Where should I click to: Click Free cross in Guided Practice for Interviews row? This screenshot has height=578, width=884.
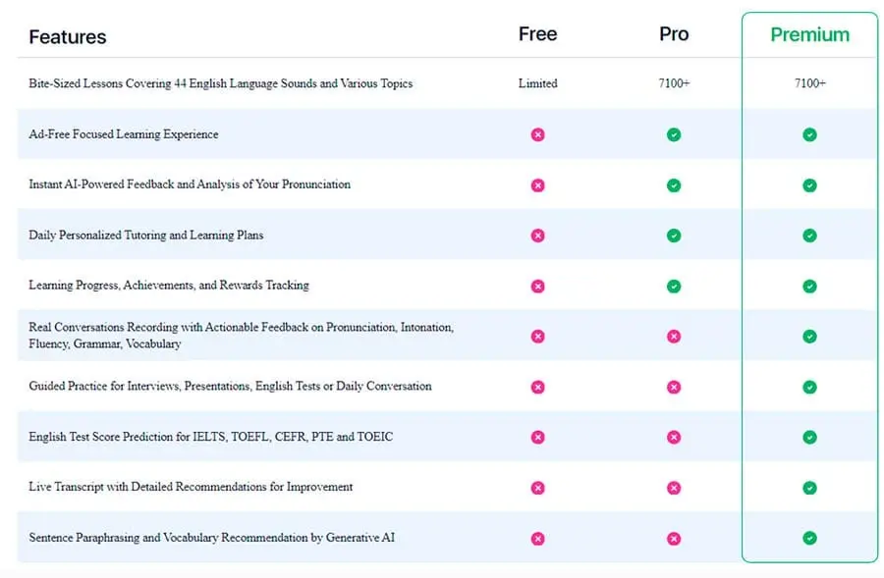click(538, 387)
